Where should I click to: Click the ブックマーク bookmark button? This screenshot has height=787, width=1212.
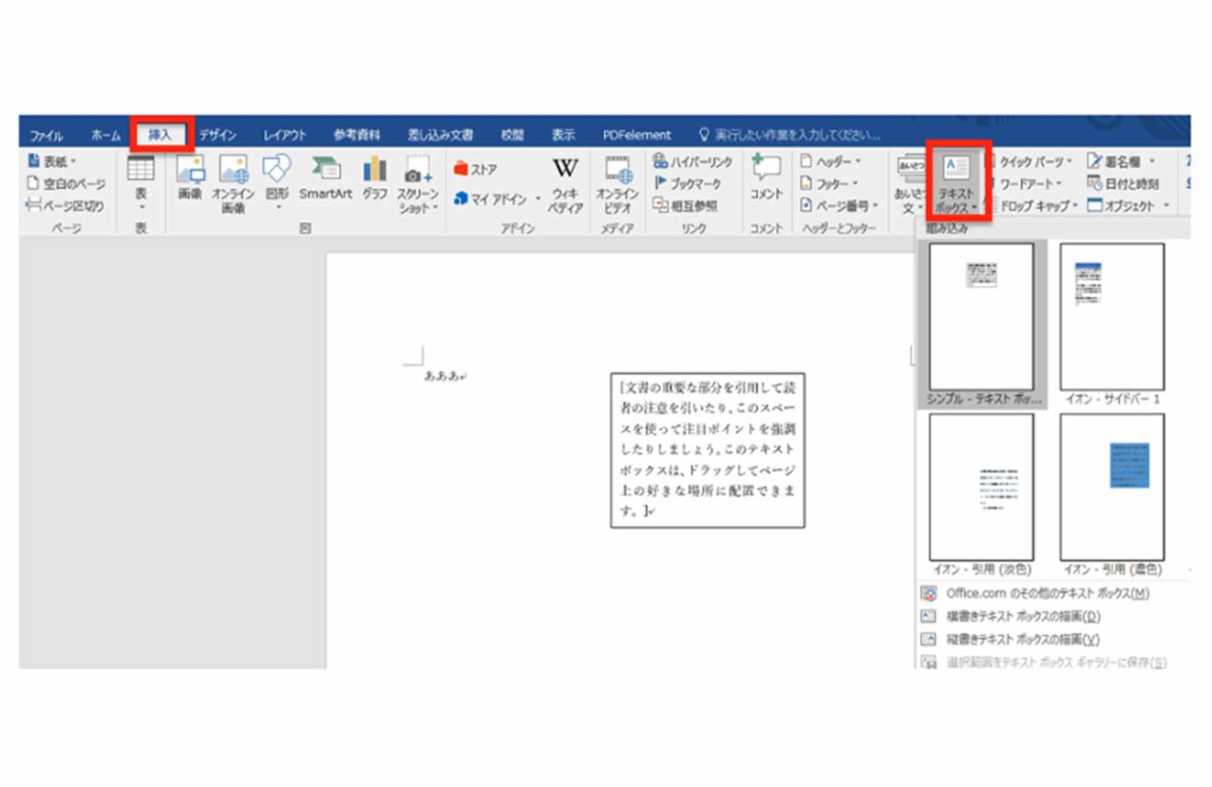click(x=687, y=183)
